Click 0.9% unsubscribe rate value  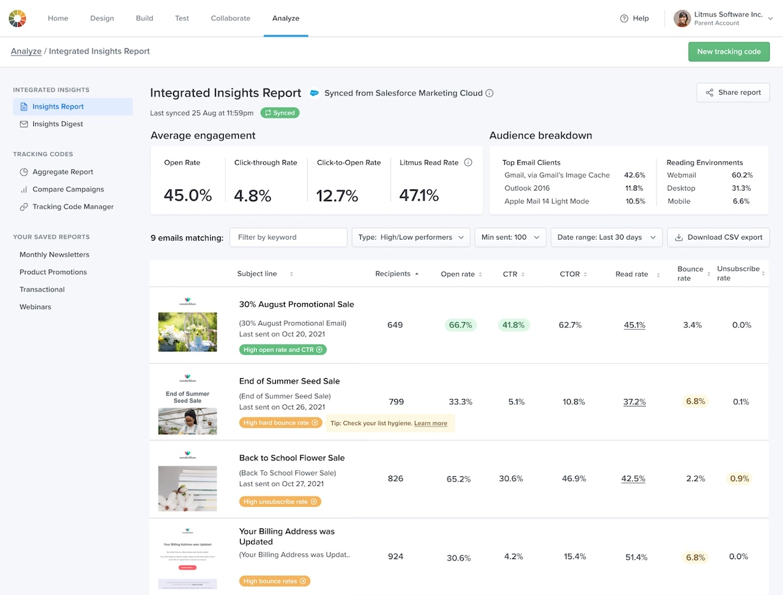click(x=739, y=479)
